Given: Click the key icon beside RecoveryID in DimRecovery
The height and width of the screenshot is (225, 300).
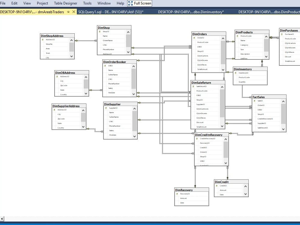Looking at the screenshot, I should pyautogui.click(x=177, y=193).
